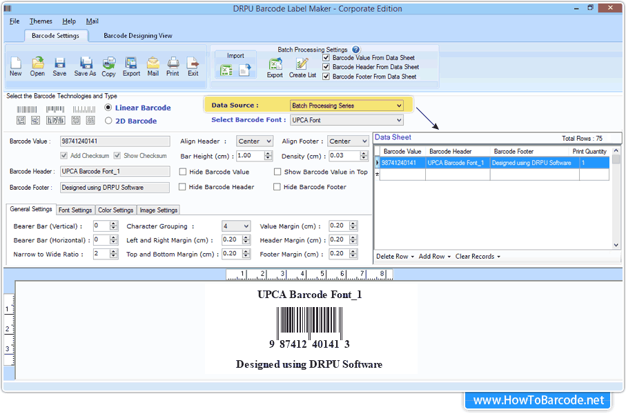Switch to Image Settings tab
The width and height of the screenshot is (626, 414).
pos(158,210)
